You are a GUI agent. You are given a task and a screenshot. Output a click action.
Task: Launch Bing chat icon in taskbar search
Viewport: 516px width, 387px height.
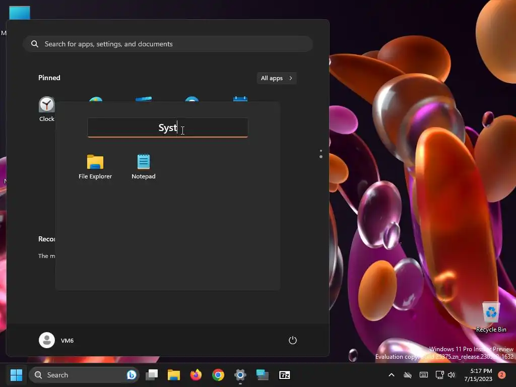click(x=132, y=375)
